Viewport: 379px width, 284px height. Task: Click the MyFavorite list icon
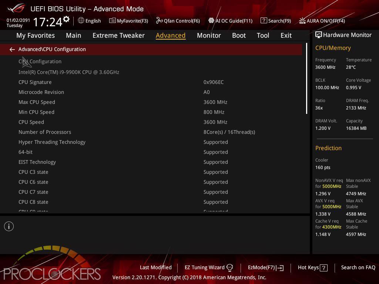click(113, 21)
